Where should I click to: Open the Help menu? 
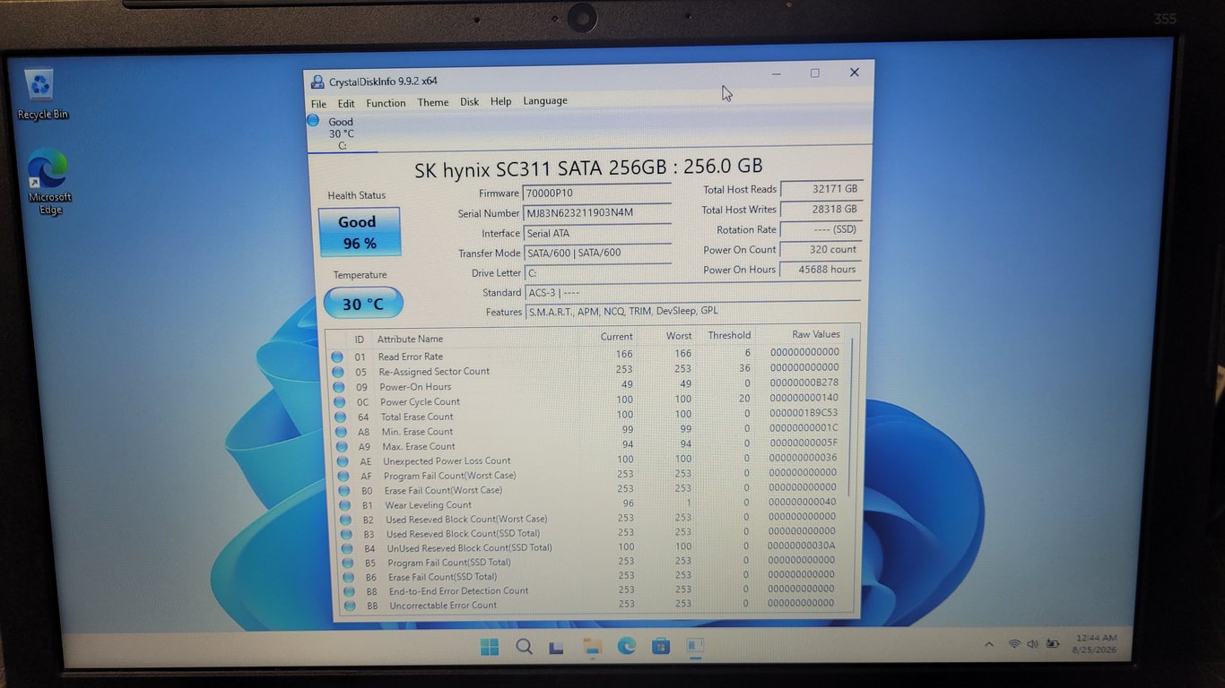[x=500, y=101]
